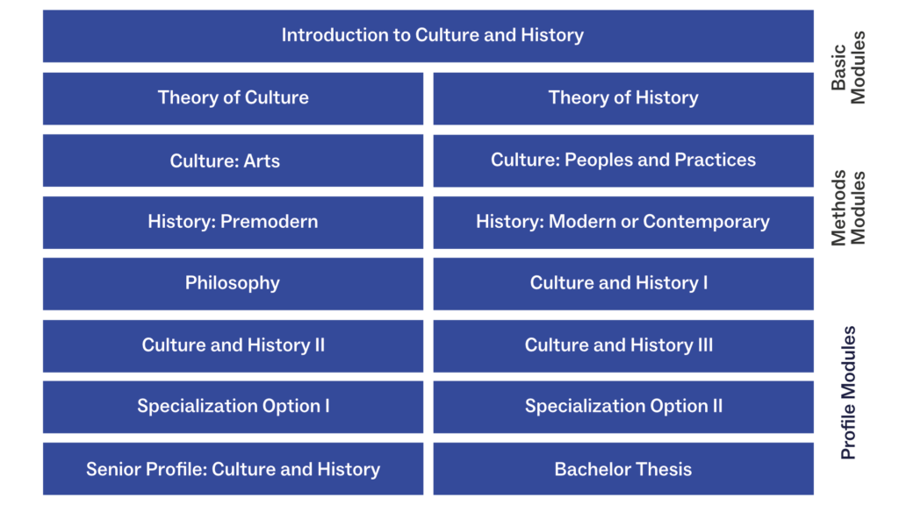This screenshot has height=505, width=899.
Task: Choose Specialization Option II
Action: [623, 407]
